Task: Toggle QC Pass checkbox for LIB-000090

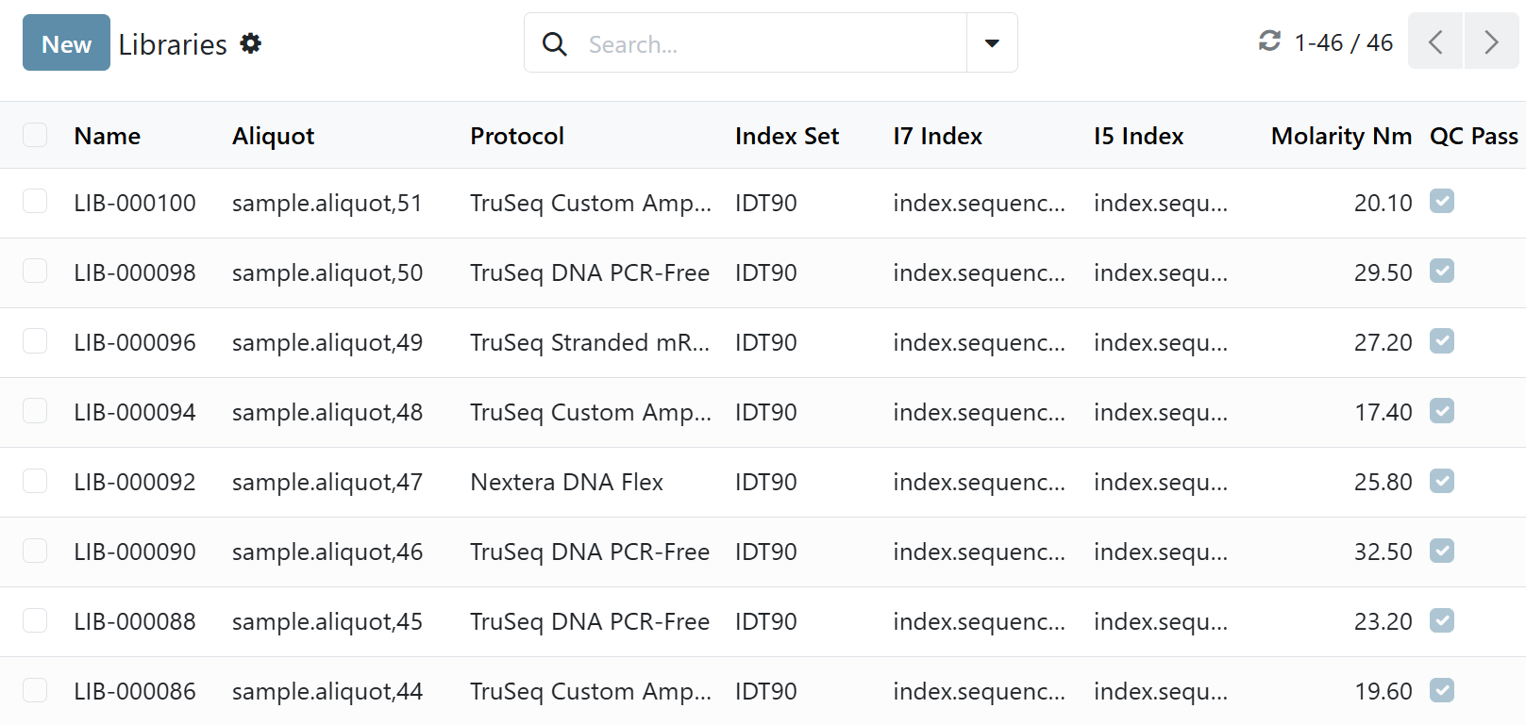Action: [x=1442, y=551]
